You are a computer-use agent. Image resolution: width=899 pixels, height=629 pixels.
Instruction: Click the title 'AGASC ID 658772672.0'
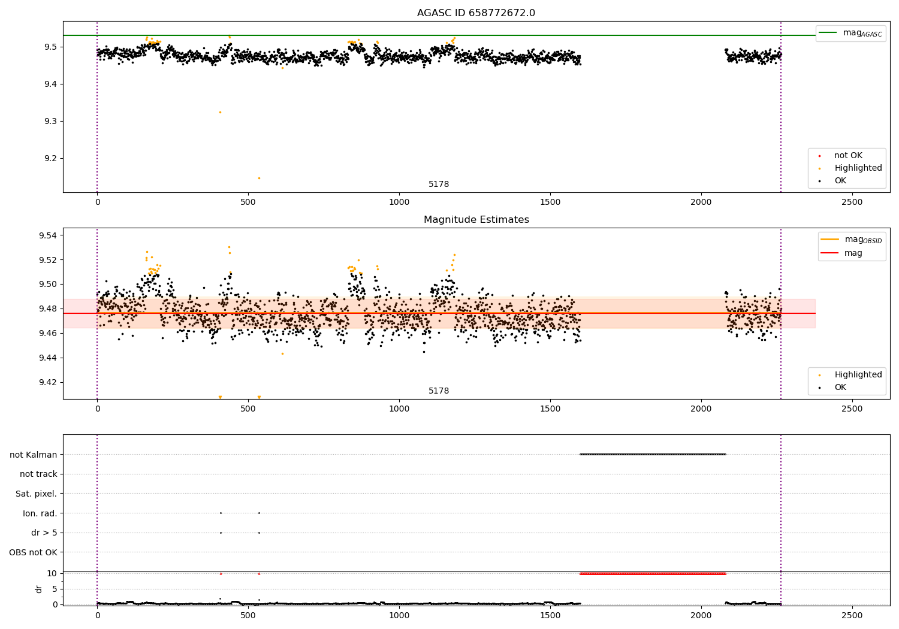(476, 13)
